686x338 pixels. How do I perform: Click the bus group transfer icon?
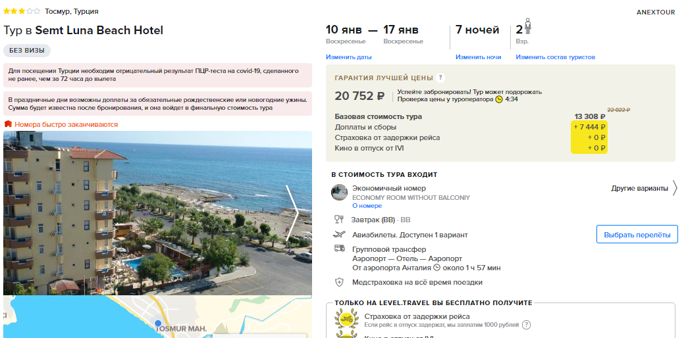tap(339, 249)
